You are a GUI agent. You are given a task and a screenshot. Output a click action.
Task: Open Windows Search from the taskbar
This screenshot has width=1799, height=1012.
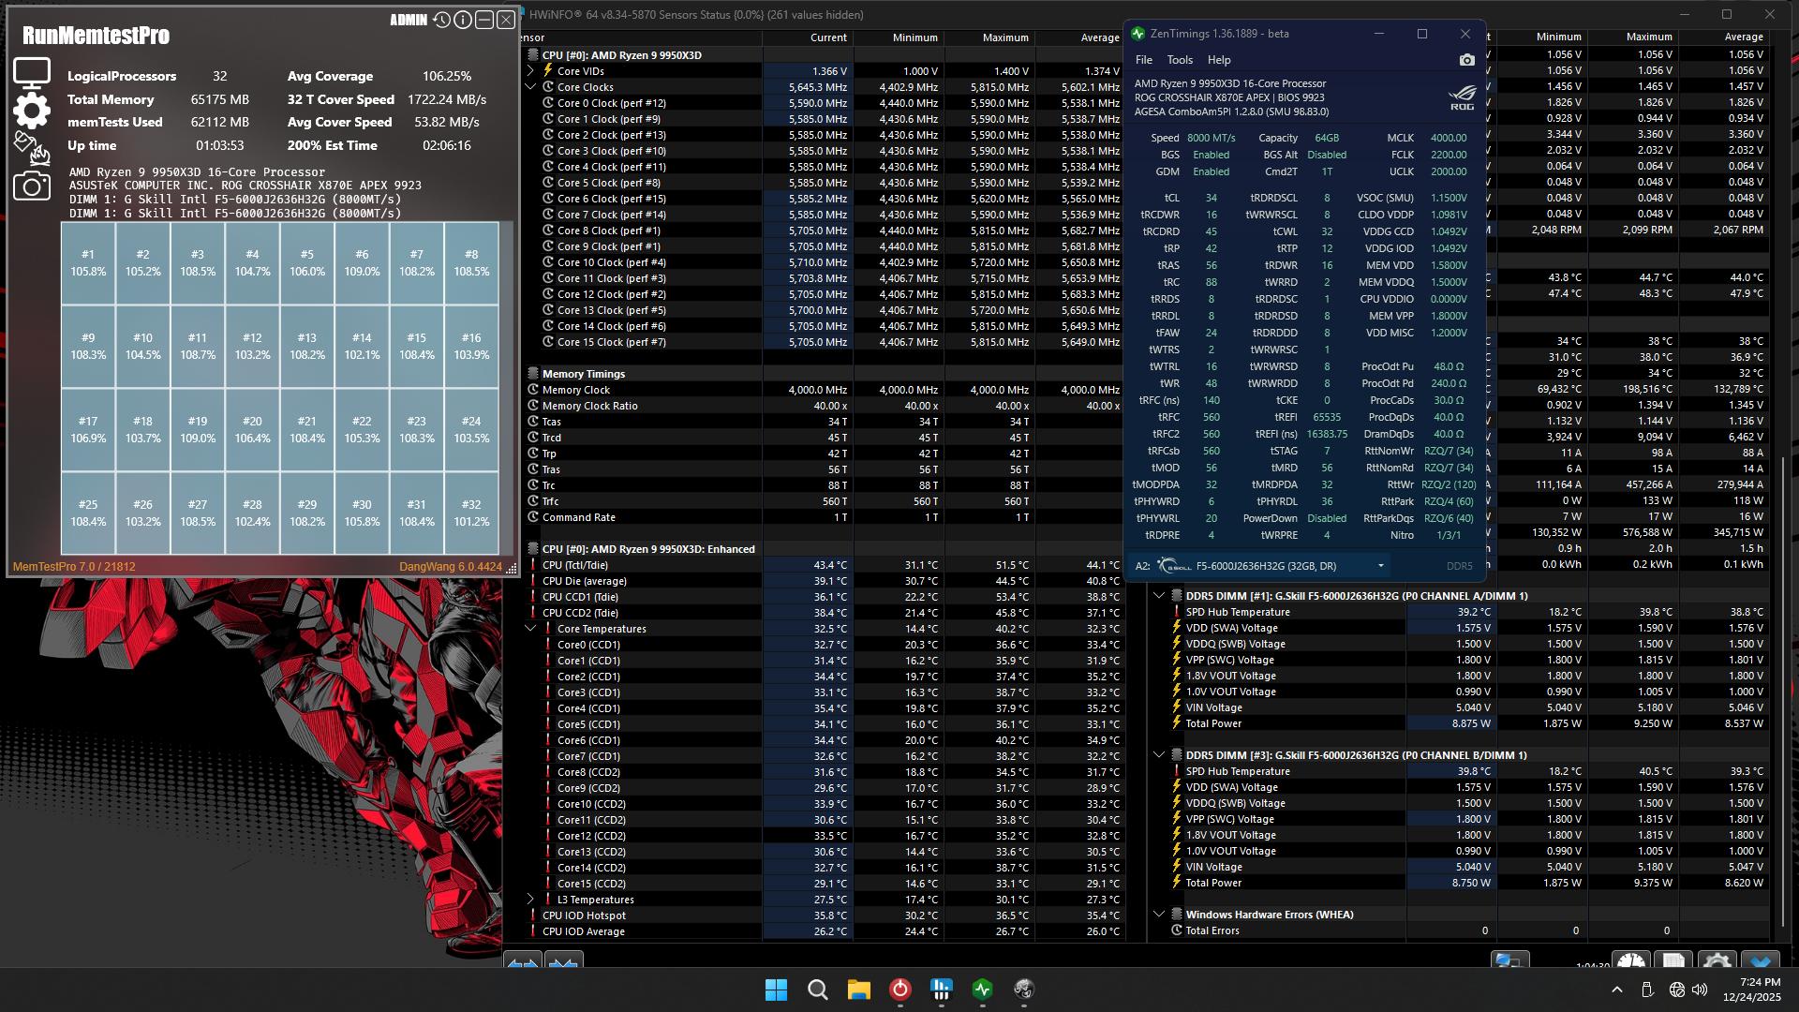click(x=817, y=990)
